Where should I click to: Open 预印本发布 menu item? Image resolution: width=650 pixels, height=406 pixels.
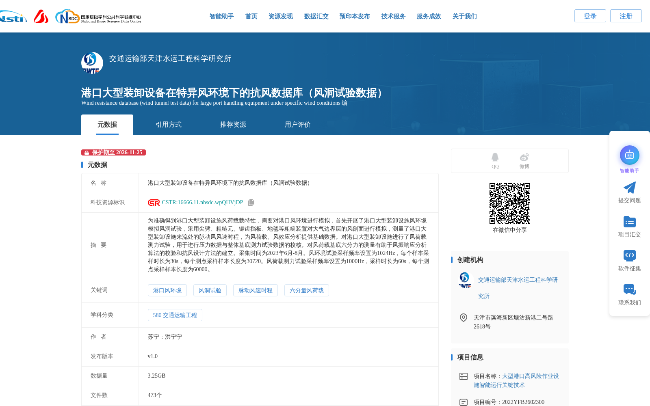355,16
